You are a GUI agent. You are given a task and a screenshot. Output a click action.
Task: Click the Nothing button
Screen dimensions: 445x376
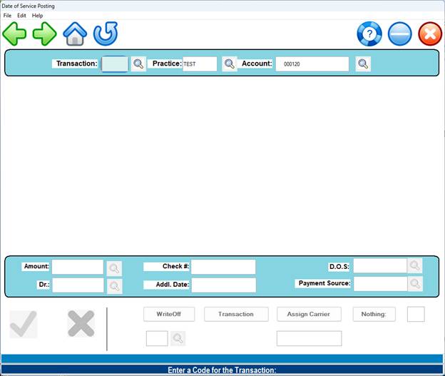pos(374,314)
